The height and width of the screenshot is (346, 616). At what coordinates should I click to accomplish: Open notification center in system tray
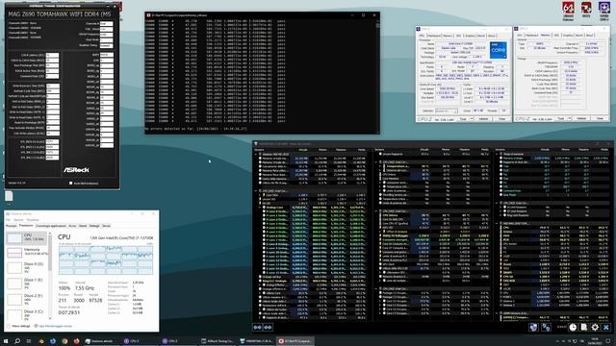[608, 341]
